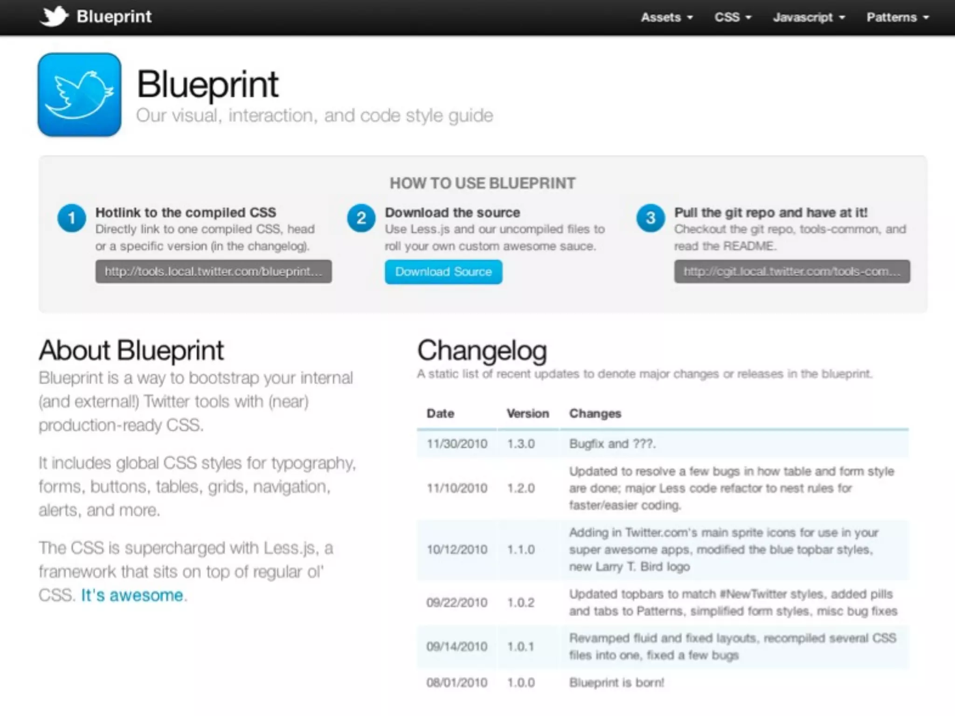Click the Changes column header
This screenshot has height=716, width=955.
click(595, 413)
